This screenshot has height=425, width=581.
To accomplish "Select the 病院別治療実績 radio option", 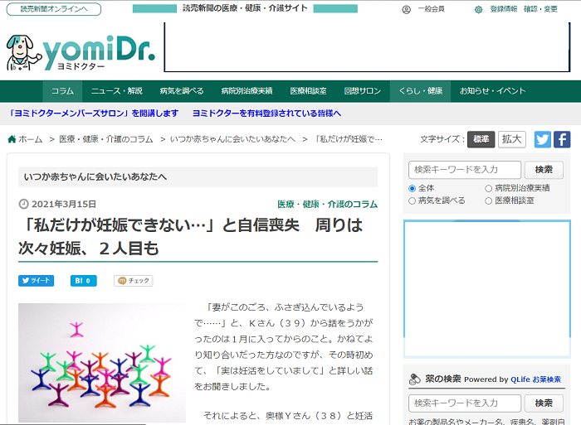I will click(488, 188).
